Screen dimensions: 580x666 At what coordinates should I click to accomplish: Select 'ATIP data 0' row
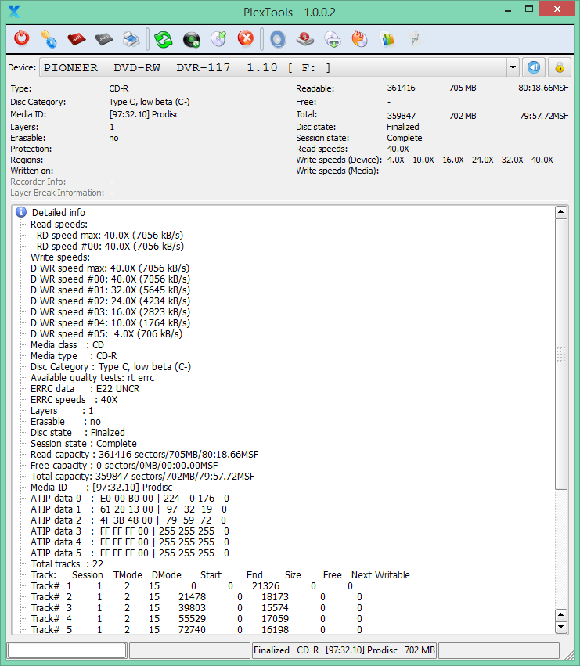pyautogui.click(x=130, y=499)
